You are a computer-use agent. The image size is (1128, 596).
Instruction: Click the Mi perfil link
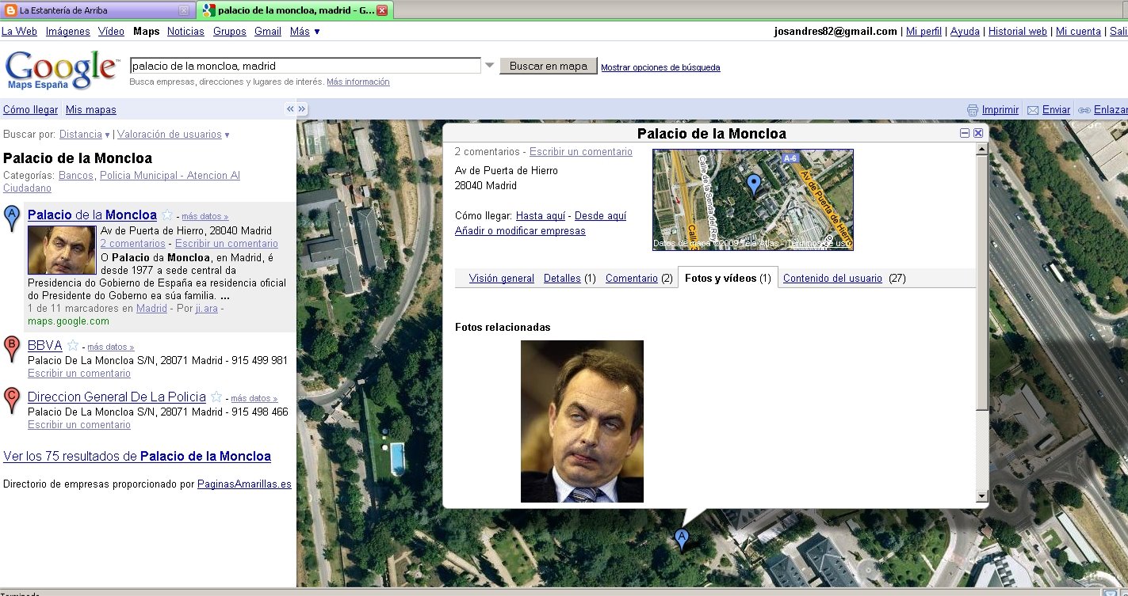pyautogui.click(x=923, y=32)
